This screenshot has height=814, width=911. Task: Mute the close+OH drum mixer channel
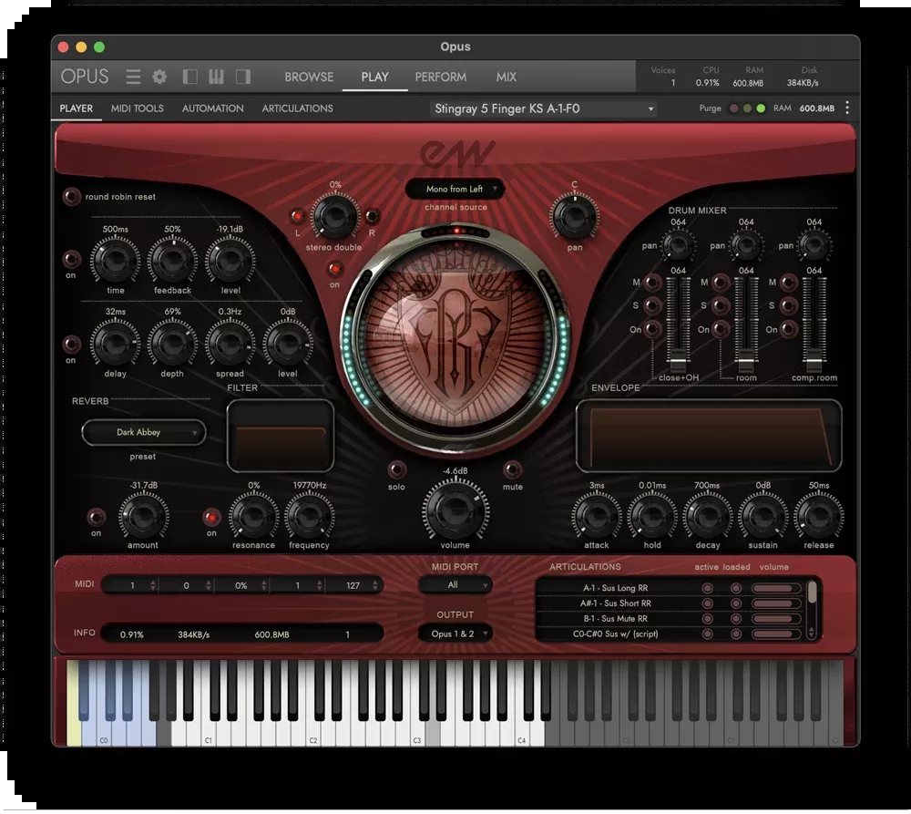coord(652,283)
